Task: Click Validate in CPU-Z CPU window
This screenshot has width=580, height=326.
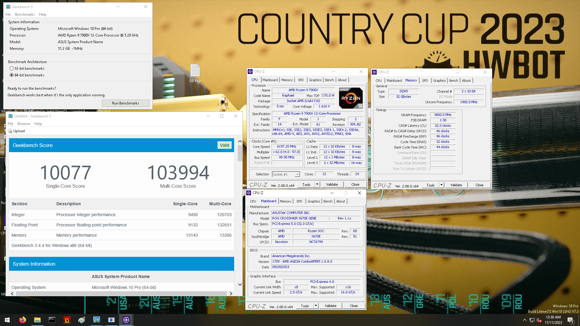Action: pos(332,184)
